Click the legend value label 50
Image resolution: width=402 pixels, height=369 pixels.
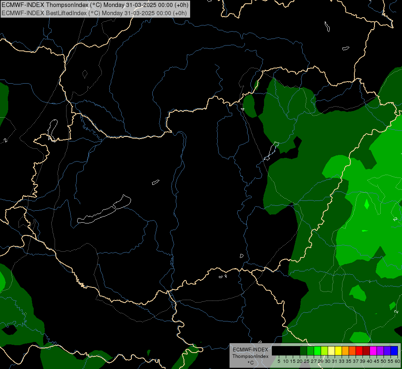tap(384, 361)
